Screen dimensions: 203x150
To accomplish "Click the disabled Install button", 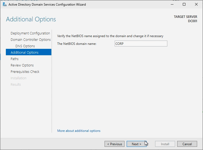I will click(x=165, y=144).
